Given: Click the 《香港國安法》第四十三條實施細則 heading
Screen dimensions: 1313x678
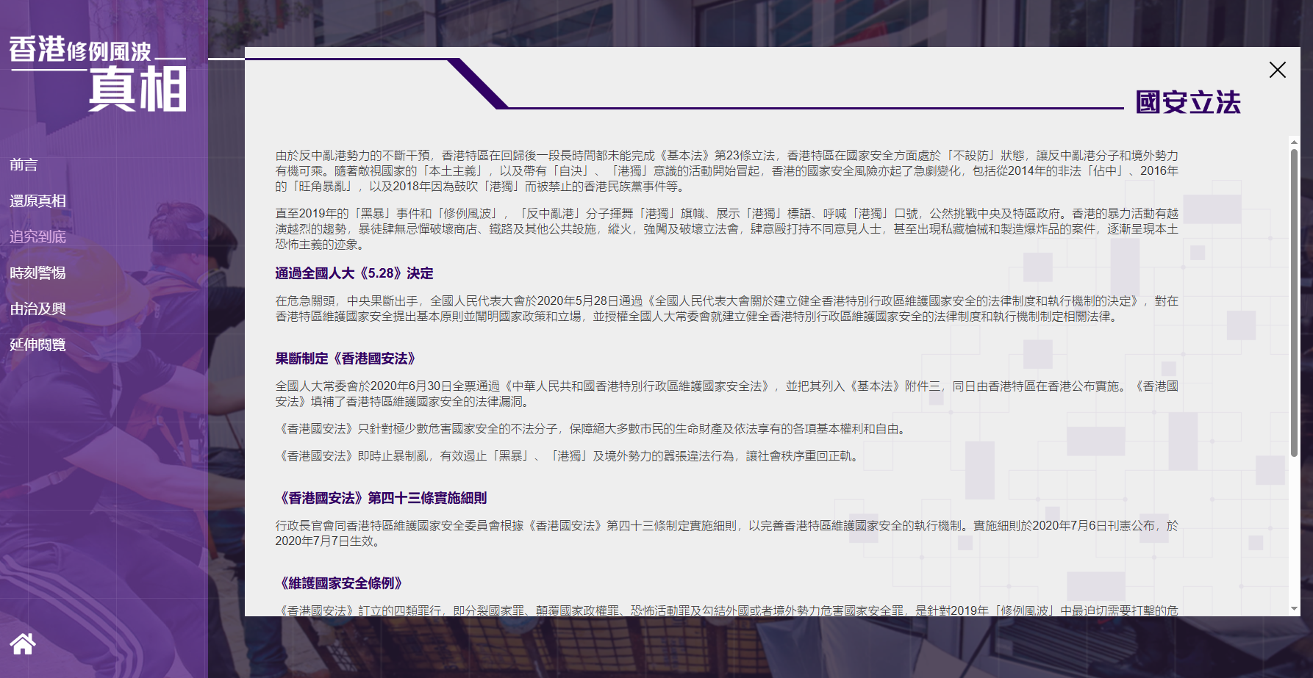Looking at the screenshot, I should pos(381,498).
